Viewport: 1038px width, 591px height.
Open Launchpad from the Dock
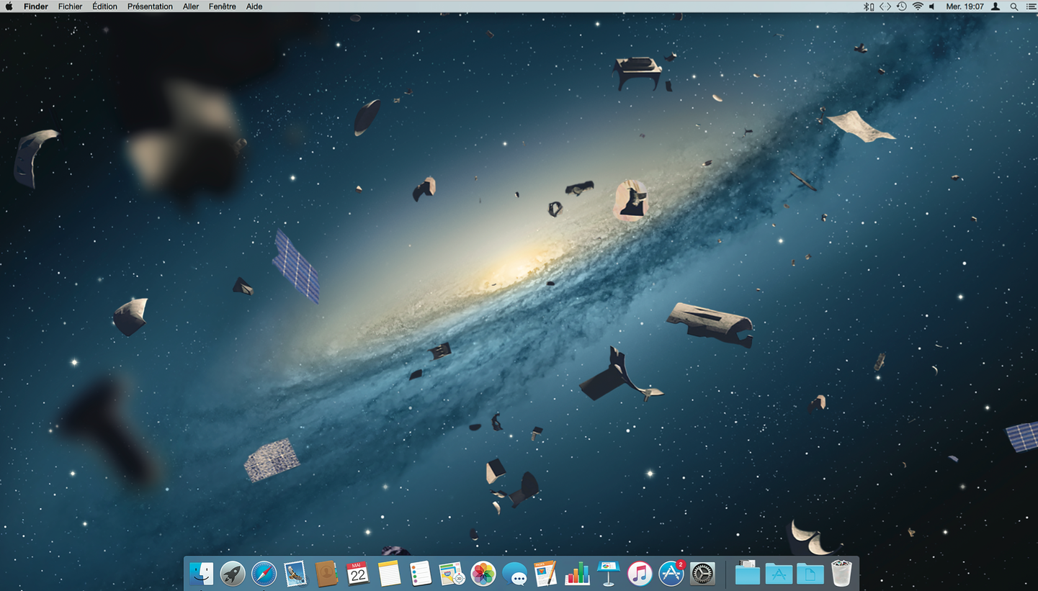coord(233,574)
